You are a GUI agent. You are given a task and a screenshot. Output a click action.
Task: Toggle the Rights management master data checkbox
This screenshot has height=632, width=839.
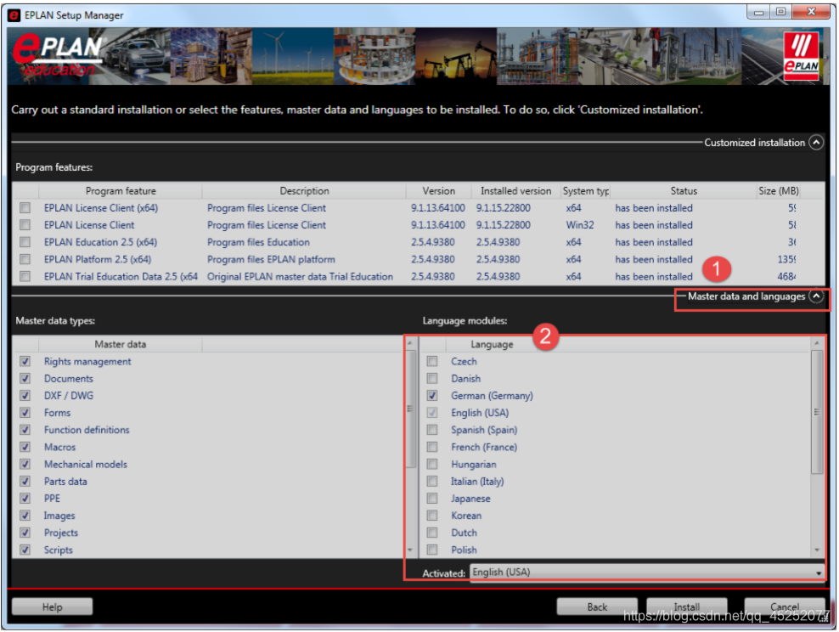(25, 362)
